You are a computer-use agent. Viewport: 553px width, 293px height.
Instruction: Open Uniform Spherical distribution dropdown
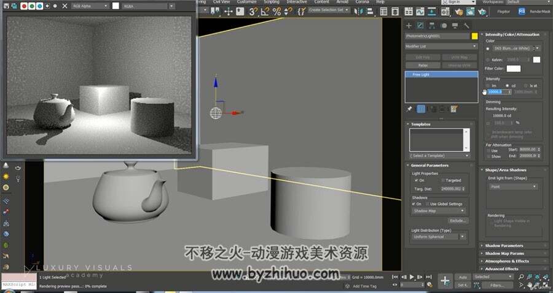pyautogui.click(x=439, y=237)
